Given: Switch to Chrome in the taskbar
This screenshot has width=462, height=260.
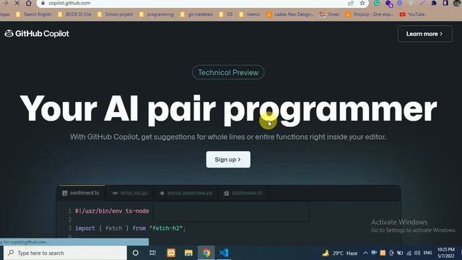Looking at the screenshot, I should (x=206, y=253).
